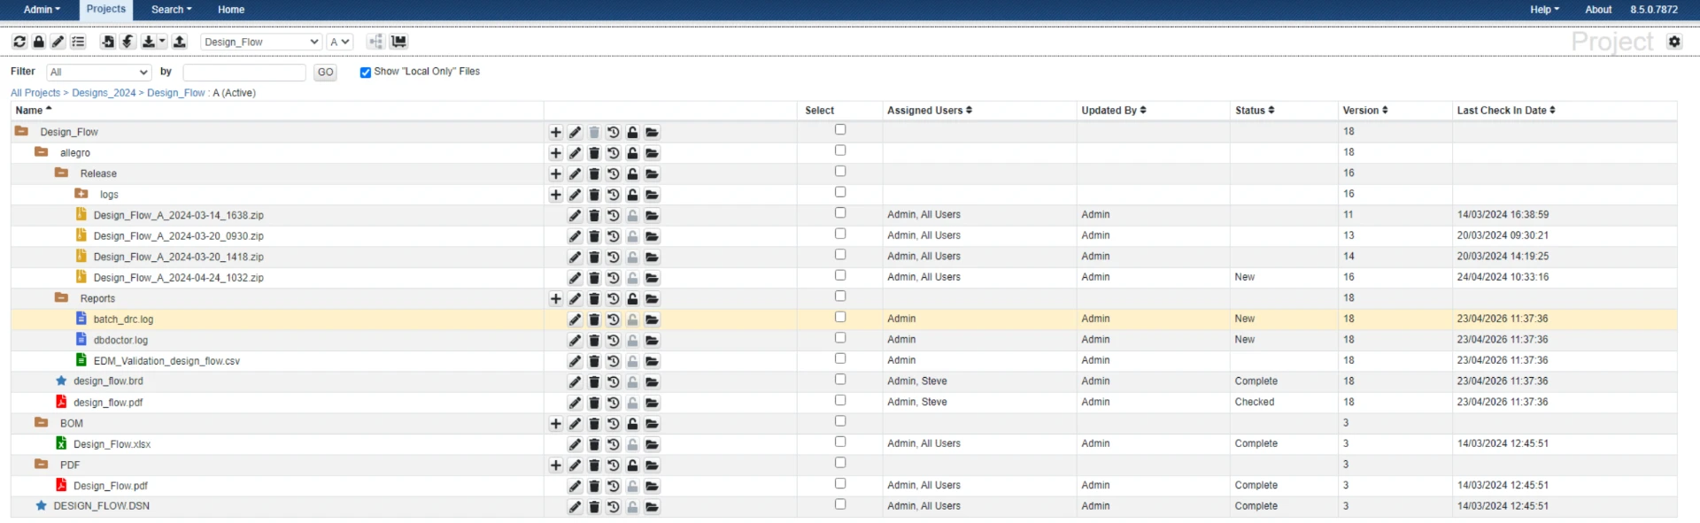Click the hierarchy tree toolbar icon
Viewport: 1700px width, 523px height.
tap(376, 42)
